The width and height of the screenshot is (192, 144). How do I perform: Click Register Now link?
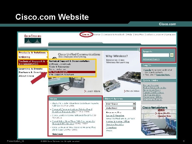coord(163,75)
